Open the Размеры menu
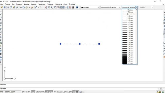 [50, 4]
